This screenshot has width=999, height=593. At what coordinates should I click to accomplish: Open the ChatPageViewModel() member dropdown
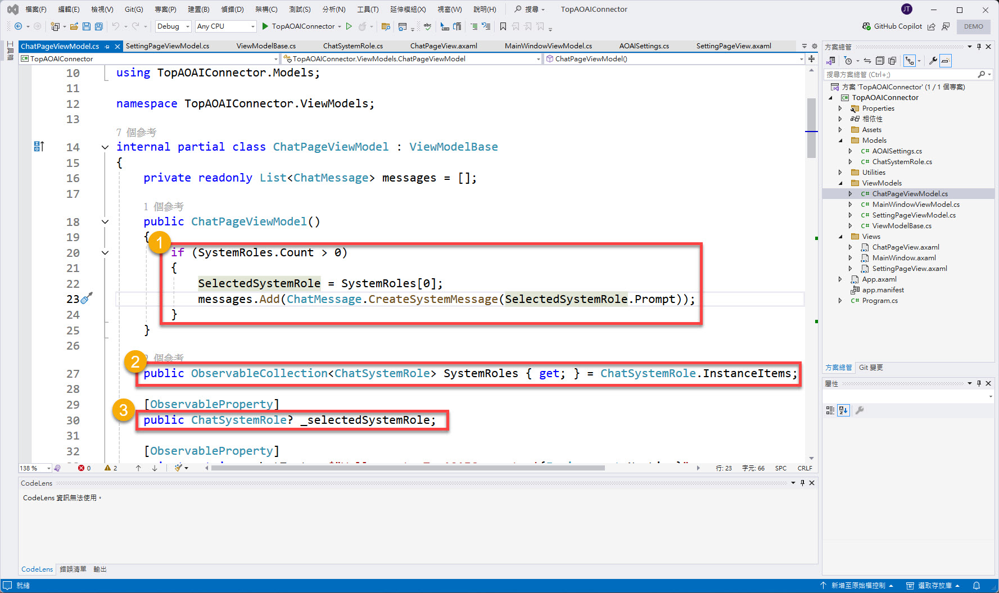tap(674, 59)
